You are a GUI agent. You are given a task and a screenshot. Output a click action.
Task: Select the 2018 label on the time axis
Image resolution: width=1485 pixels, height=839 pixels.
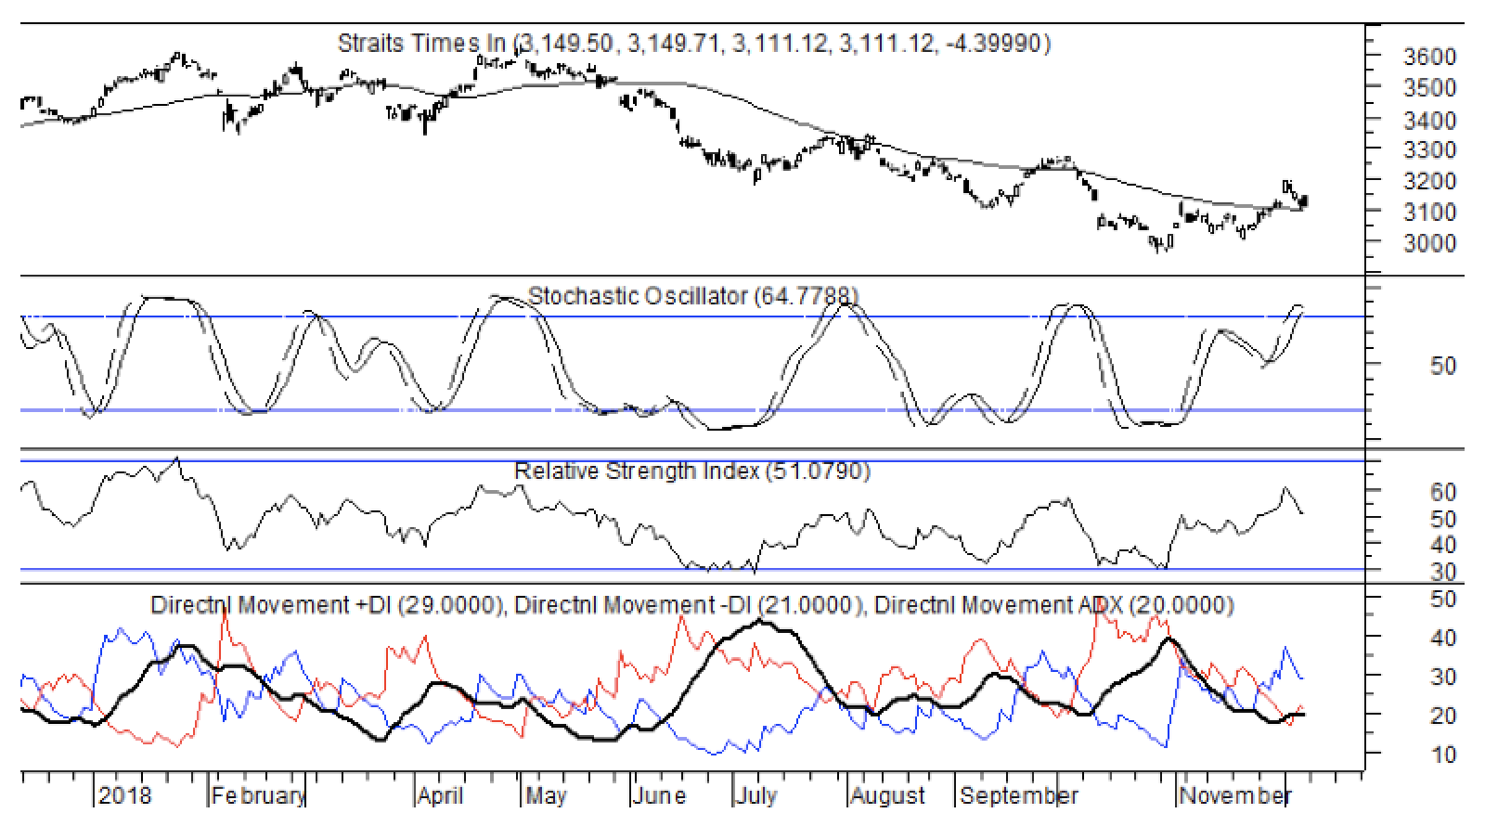125,795
